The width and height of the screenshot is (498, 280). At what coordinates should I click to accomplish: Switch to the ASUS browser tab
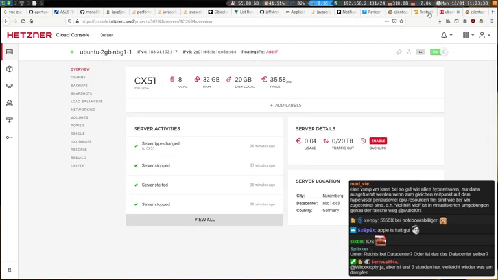64,12
